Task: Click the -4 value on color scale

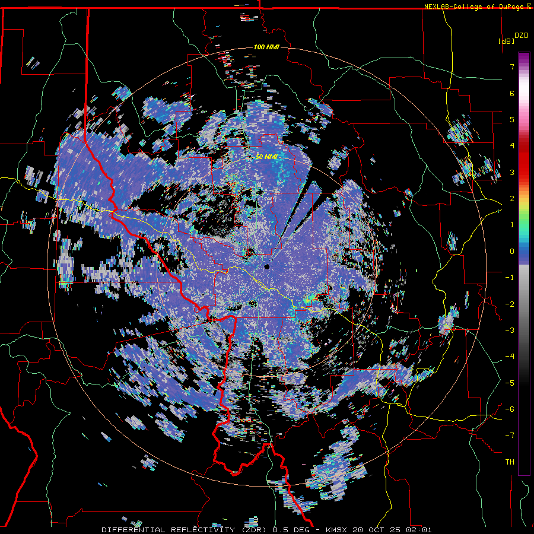Action: (x=510, y=357)
